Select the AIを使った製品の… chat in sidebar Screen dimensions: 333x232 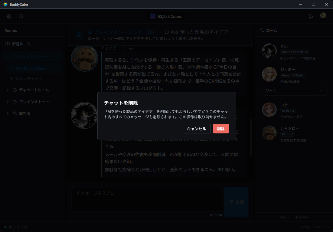[x=30, y=68]
